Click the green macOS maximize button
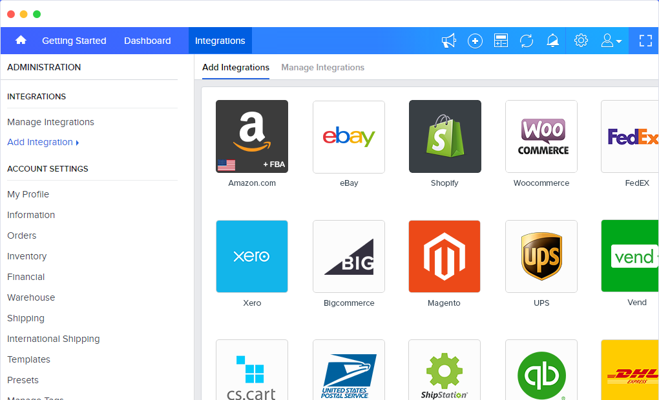The width and height of the screenshot is (659, 400). [37, 14]
